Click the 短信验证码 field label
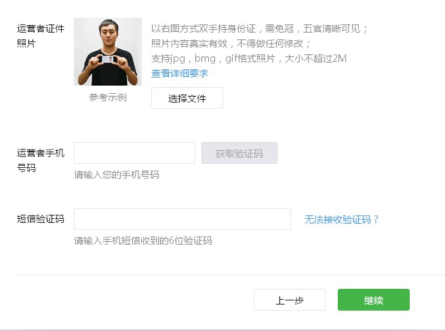This screenshot has width=445, height=331. (41, 219)
